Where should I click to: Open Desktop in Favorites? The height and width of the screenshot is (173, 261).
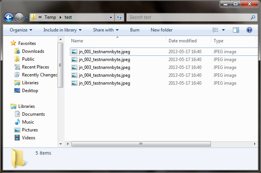tap(30, 91)
